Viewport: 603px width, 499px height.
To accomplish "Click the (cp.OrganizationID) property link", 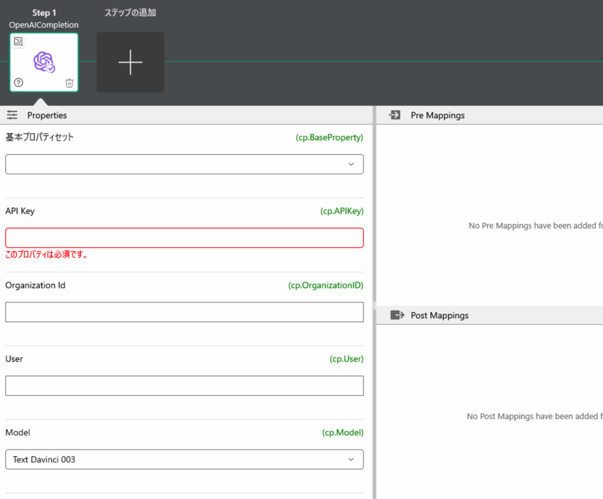I will (326, 285).
